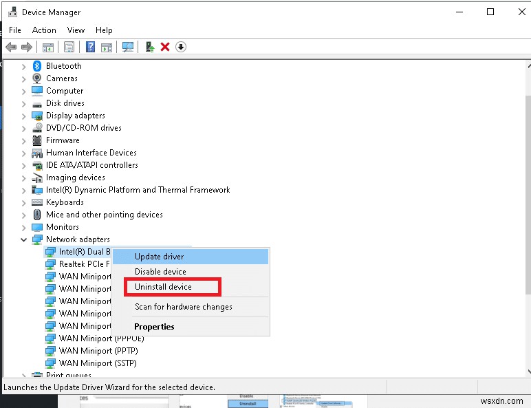Screen dimensions: 531x408
Task: Select the Human Interface Devices label
Action: point(91,153)
